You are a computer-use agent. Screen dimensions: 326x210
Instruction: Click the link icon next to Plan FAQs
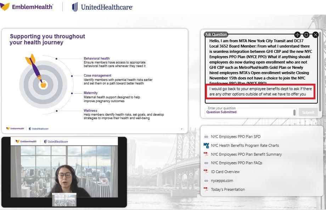pyautogui.click(x=206, y=163)
